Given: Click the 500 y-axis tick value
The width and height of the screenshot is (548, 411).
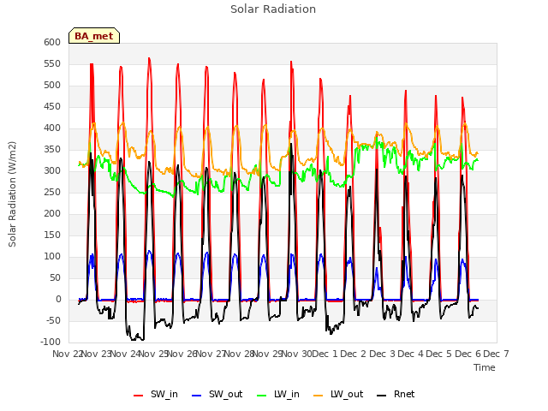Looking at the screenshot, I should tap(52, 86).
